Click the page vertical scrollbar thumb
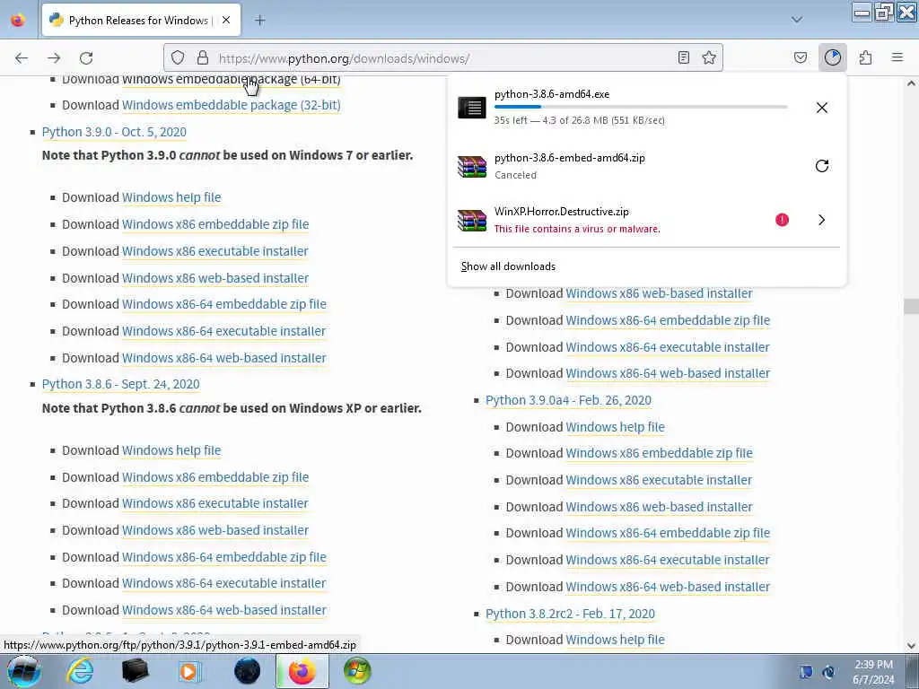The height and width of the screenshot is (689, 919). point(911,306)
